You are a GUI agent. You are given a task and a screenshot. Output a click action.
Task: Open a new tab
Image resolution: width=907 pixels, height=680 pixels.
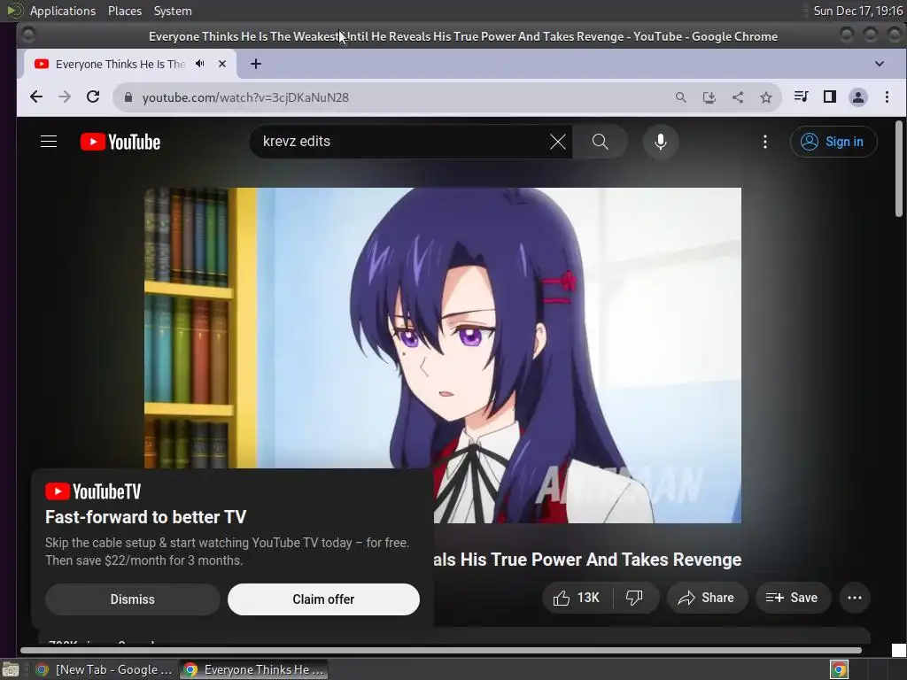coord(256,64)
